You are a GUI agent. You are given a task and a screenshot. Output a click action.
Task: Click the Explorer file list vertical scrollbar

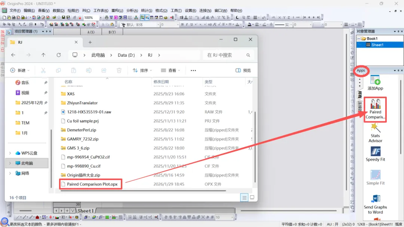255,147
